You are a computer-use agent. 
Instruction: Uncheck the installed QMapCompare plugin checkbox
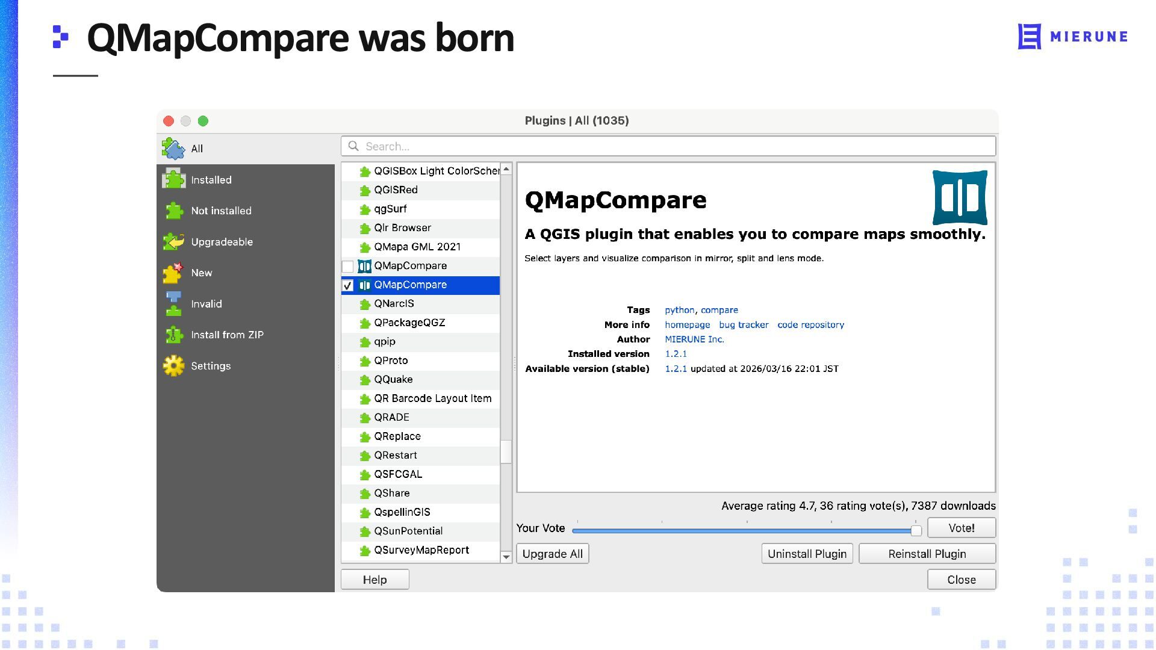click(347, 285)
